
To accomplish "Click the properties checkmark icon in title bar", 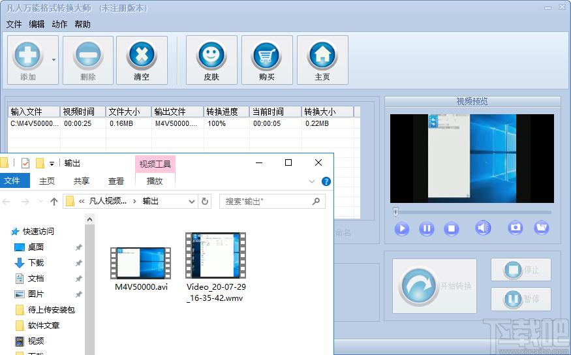I will (25, 163).
